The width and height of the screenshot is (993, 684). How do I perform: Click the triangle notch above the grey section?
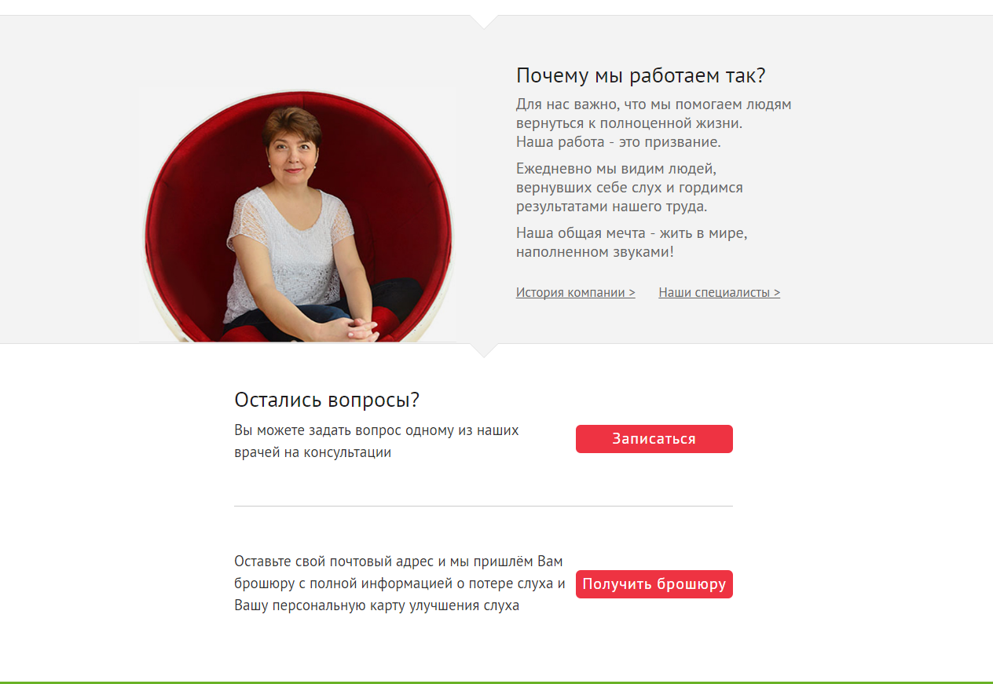click(x=484, y=21)
